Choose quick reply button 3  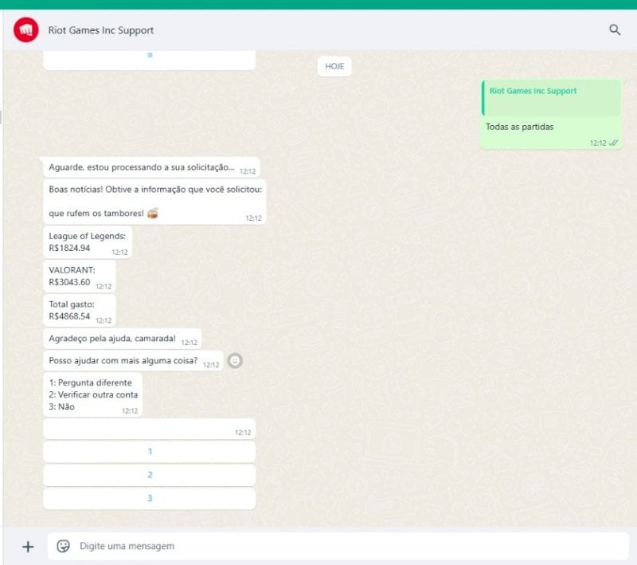150,498
